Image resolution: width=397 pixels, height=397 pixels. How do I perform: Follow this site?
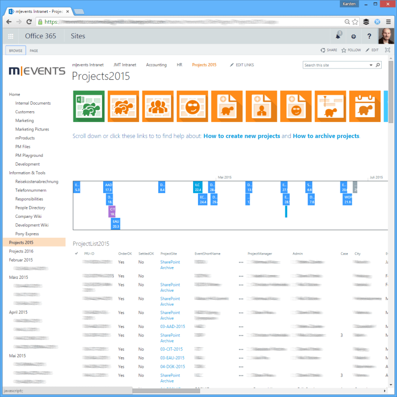pos(351,50)
